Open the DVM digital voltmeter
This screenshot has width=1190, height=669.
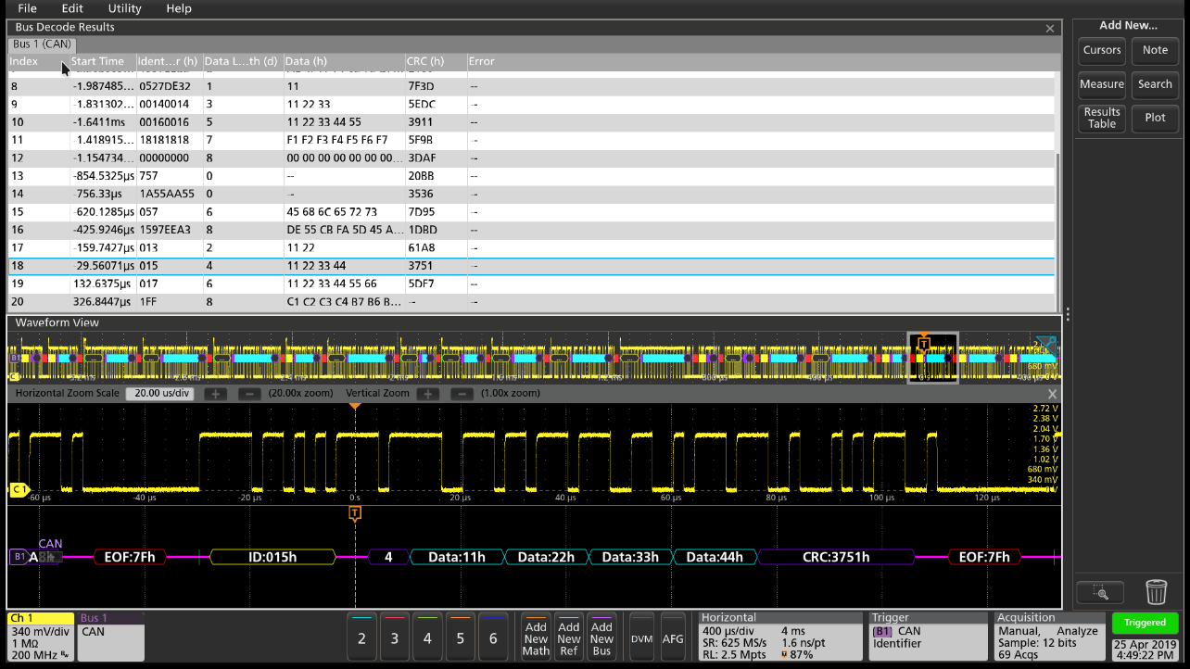[640, 637]
